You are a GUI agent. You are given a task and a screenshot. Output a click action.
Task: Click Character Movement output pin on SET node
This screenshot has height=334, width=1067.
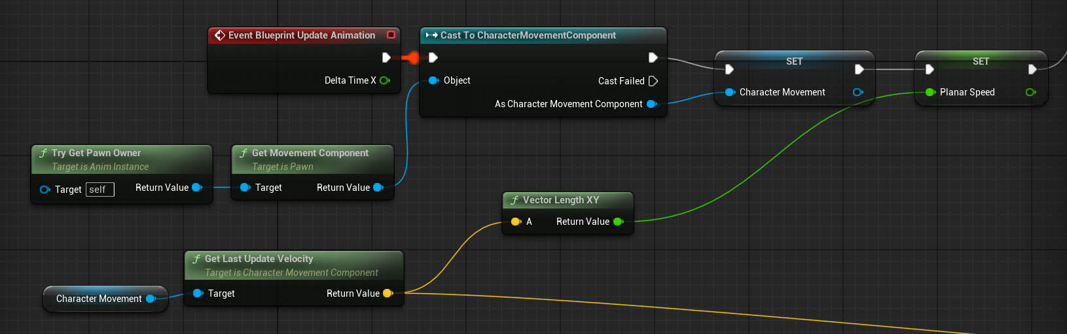click(858, 92)
